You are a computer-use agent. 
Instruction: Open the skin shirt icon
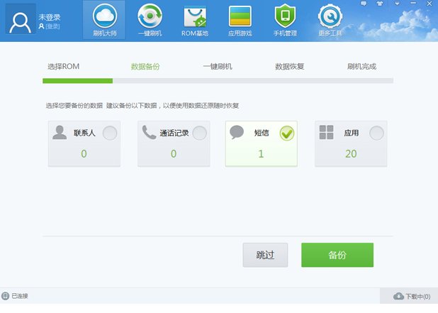pos(380,4)
